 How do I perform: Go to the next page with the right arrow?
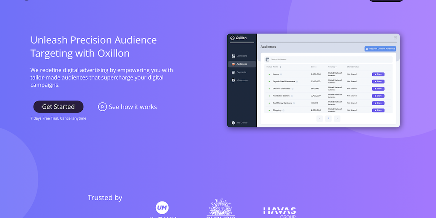tap(337, 119)
